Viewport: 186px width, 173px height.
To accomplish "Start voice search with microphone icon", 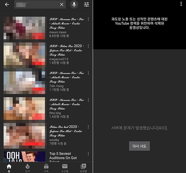I will 74,5.
